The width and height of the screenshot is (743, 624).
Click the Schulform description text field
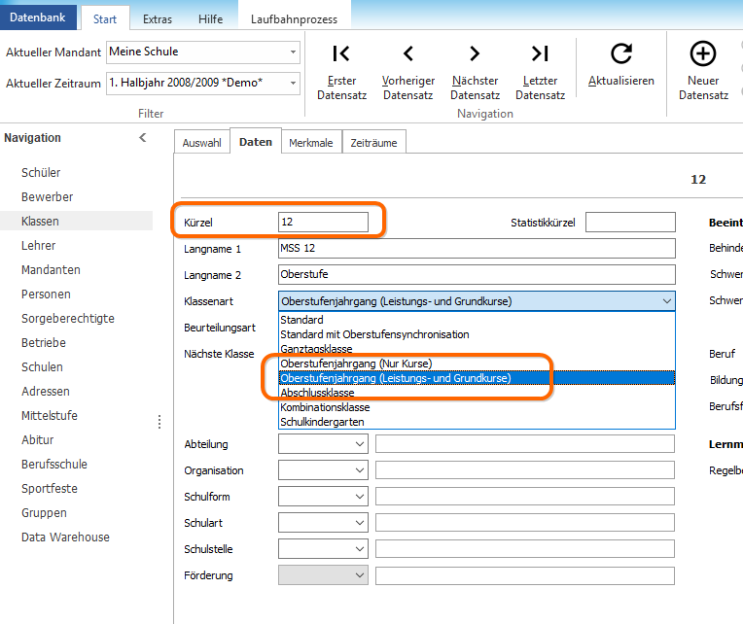point(525,497)
